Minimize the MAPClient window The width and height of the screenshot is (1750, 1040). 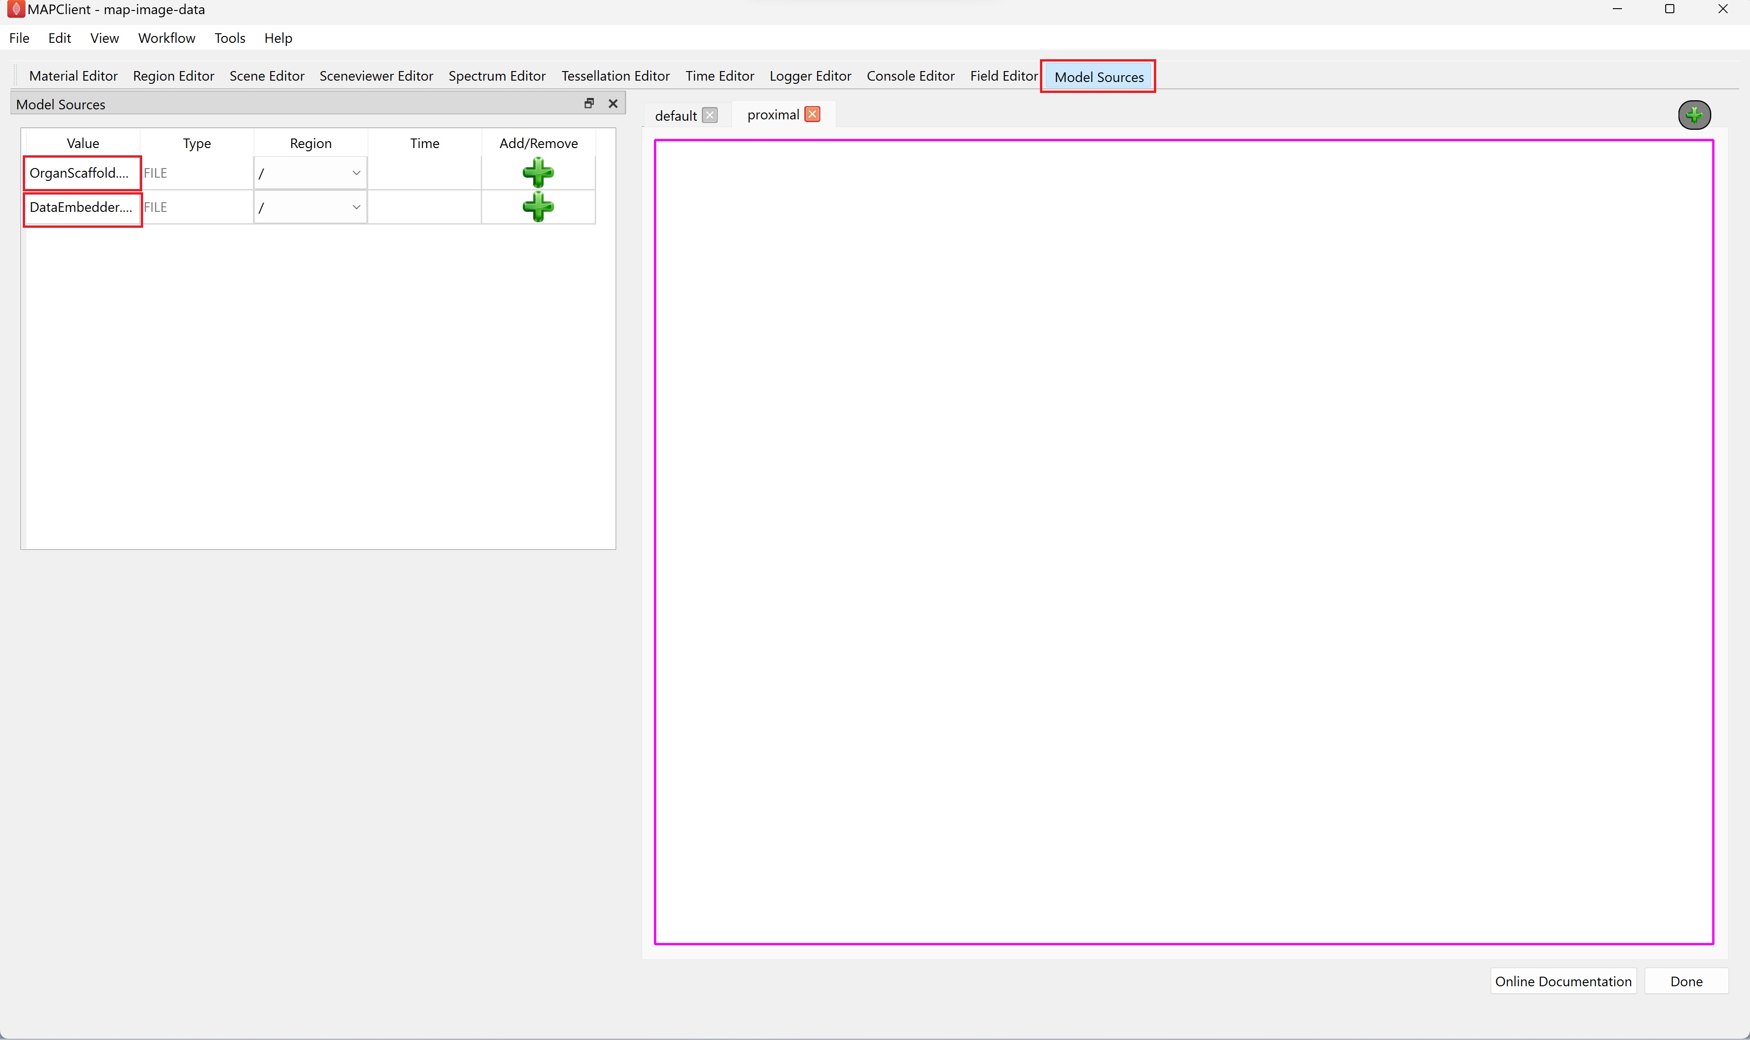tap(1617, 9)
